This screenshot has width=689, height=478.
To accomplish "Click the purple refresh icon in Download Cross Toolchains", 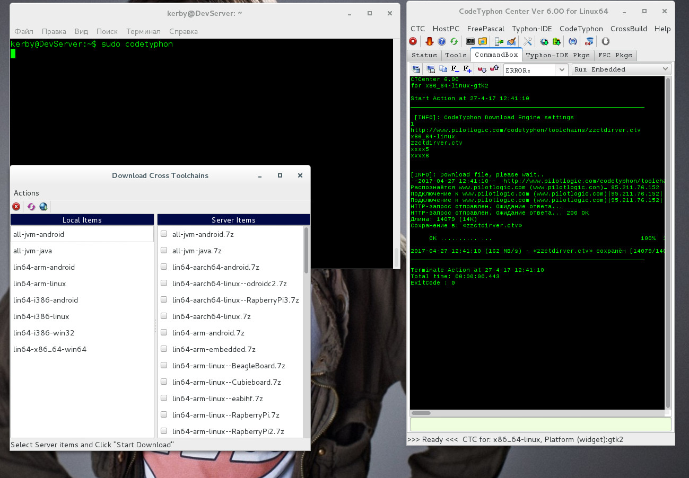I will click(x=31, y=207).
